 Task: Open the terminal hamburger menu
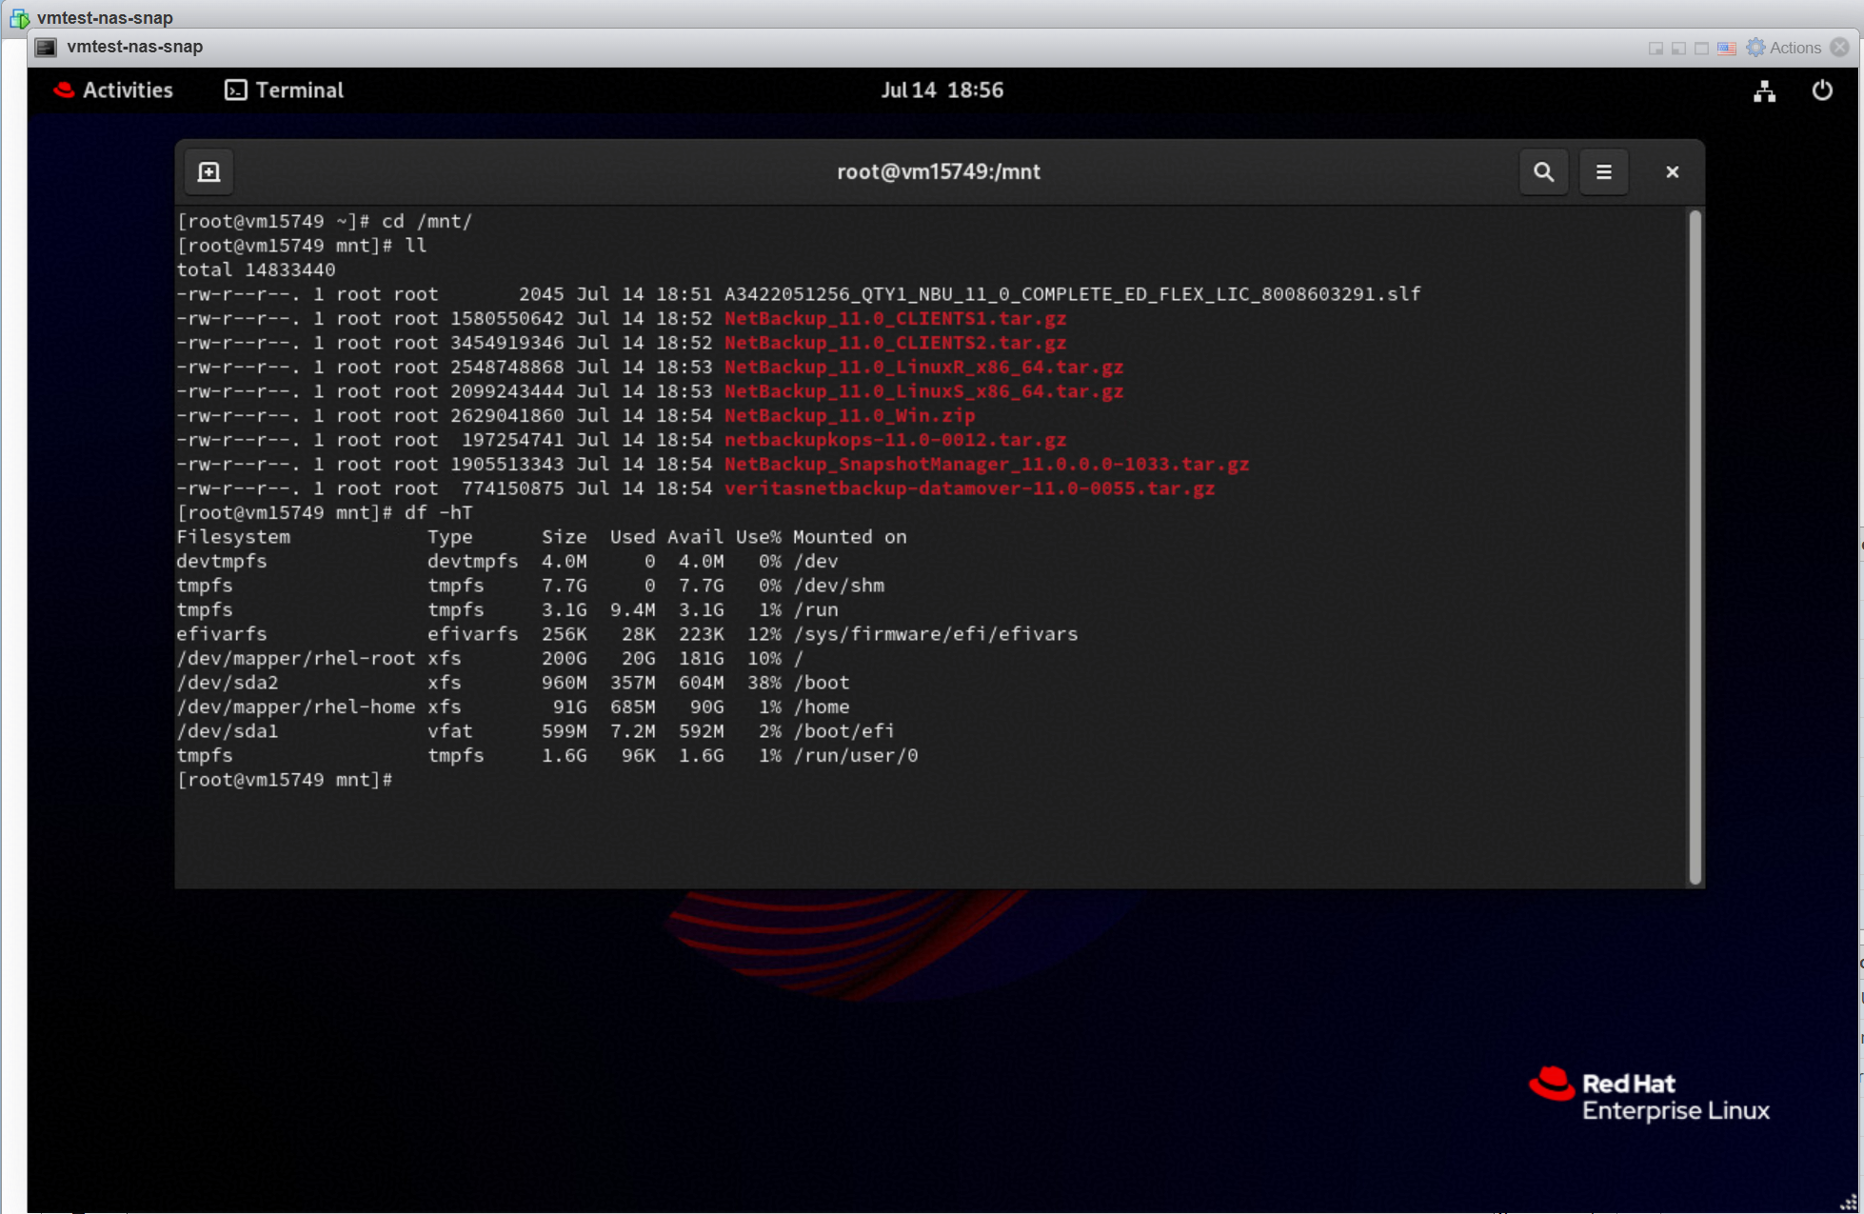[x=1603, y=171]
